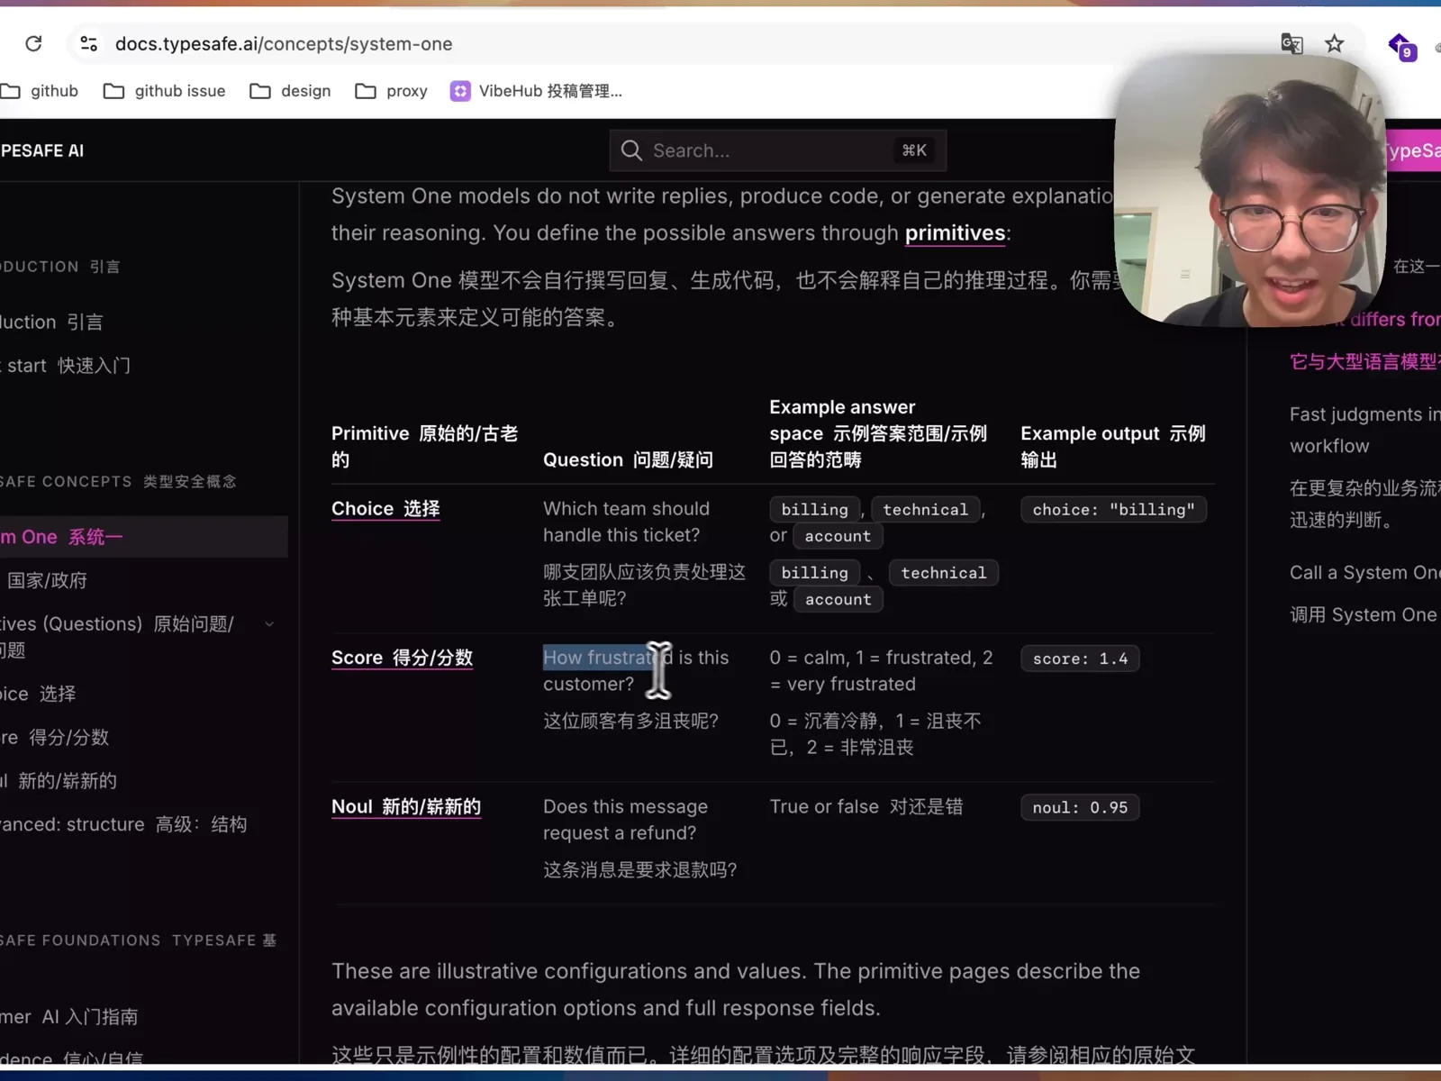Bookmark this page with the star icon

[x=1335, y=43]
